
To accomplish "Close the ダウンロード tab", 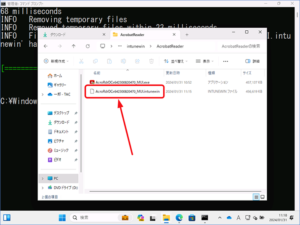I will (104, 34).
